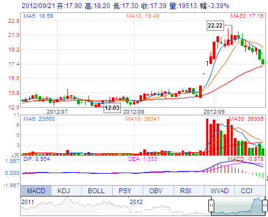Click the right range slider handle
This screenshot has width=268, height=217.
coord(265,206)
